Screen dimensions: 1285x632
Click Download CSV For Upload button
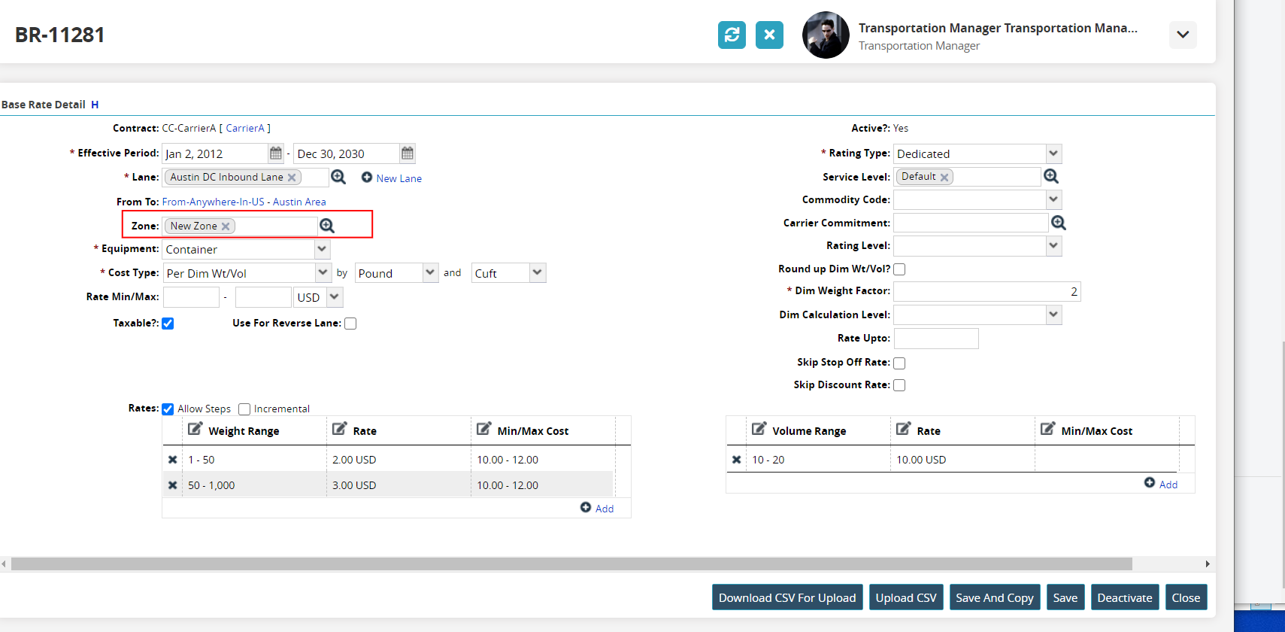(x=787, y=597)
